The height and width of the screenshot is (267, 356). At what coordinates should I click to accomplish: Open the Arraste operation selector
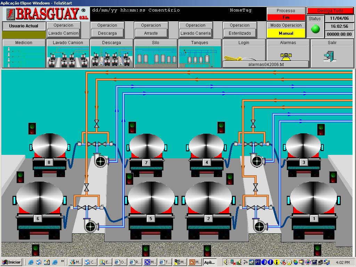coord(151,33)
